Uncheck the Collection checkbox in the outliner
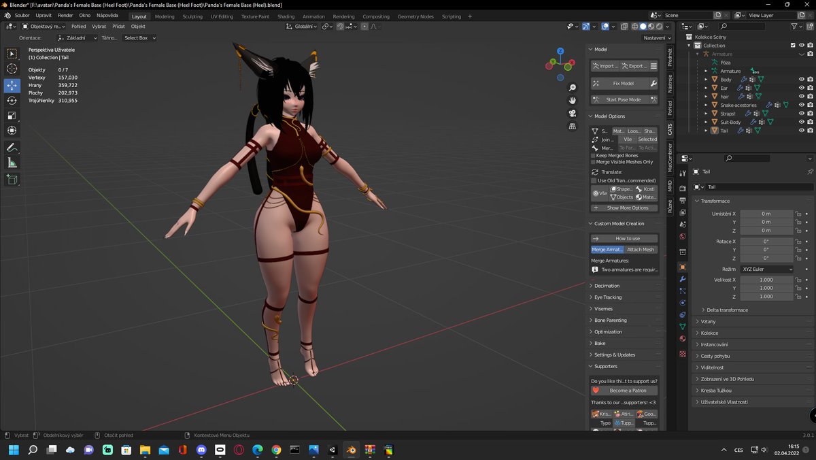The image size is (816, 460). click(792, 45)
